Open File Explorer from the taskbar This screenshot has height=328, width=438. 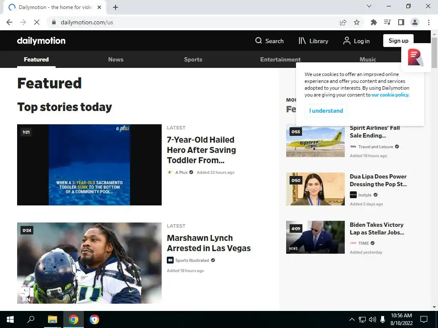pyautogui.click(x=52, y=319)
